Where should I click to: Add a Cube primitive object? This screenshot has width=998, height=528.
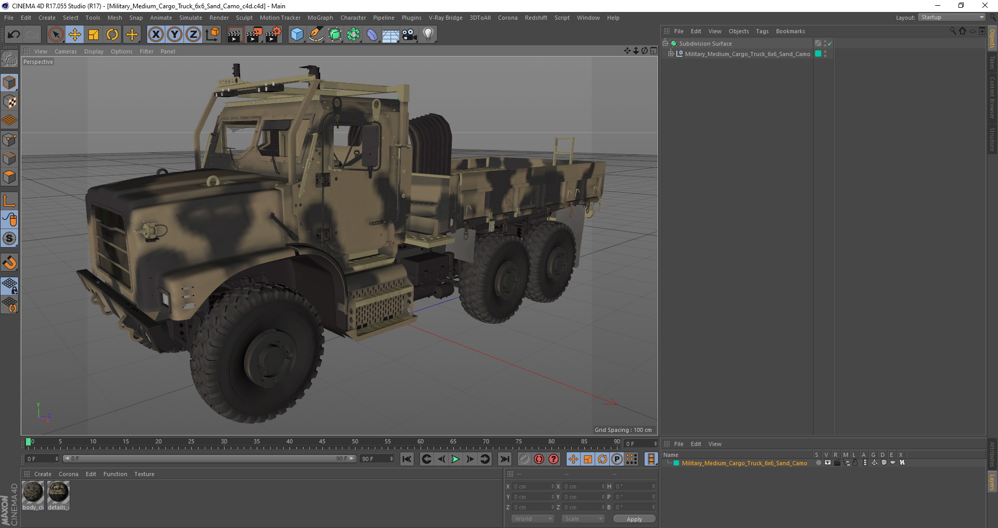pos(297,35)
